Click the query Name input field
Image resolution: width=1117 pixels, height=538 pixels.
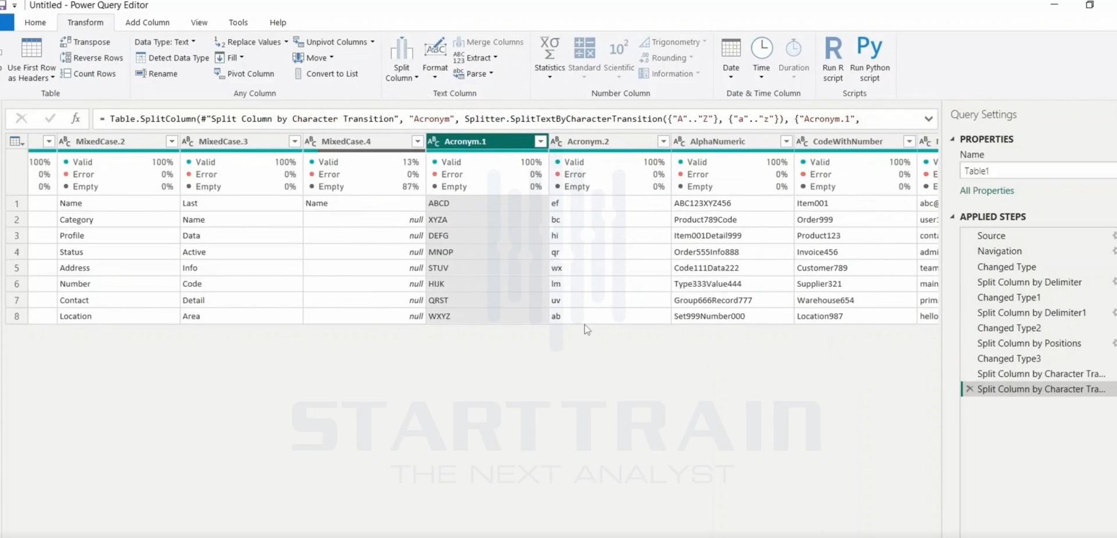[x=1038, y=171]
